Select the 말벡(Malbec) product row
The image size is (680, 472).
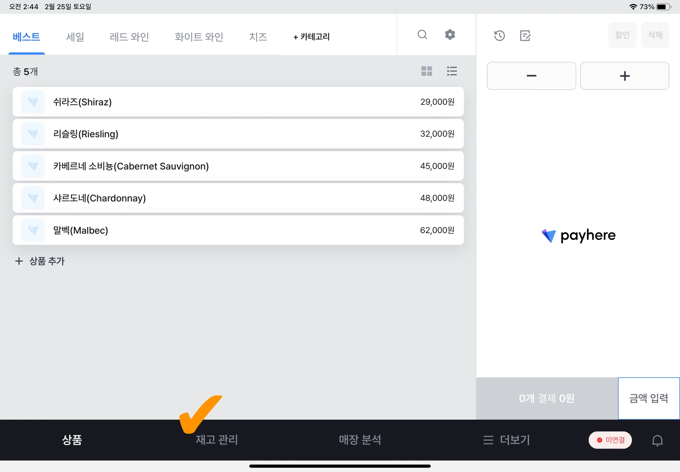point(238,230)
